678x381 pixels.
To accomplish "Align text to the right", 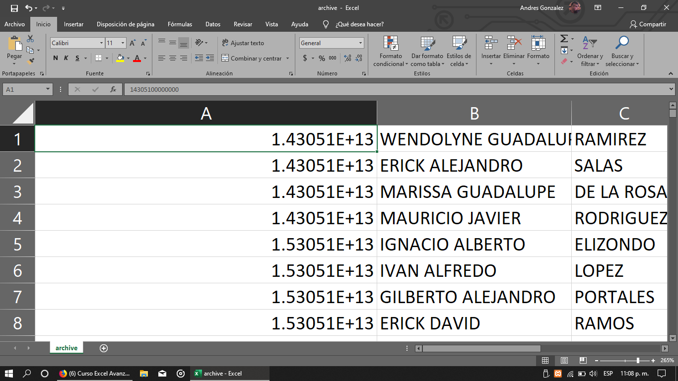I will point(183,58).
